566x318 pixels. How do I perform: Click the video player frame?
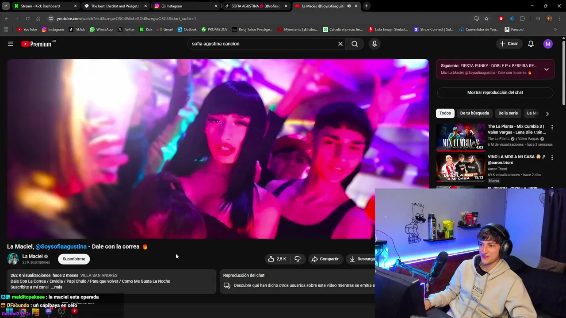(218, 149)
